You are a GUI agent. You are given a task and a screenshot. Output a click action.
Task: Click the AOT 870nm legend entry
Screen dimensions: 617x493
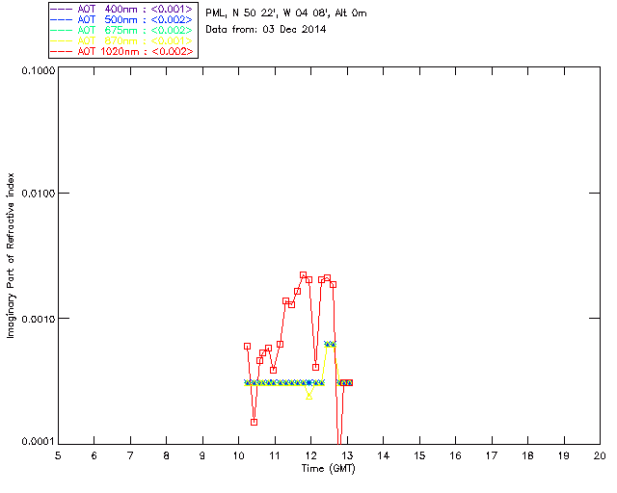(x=122, y=40)
